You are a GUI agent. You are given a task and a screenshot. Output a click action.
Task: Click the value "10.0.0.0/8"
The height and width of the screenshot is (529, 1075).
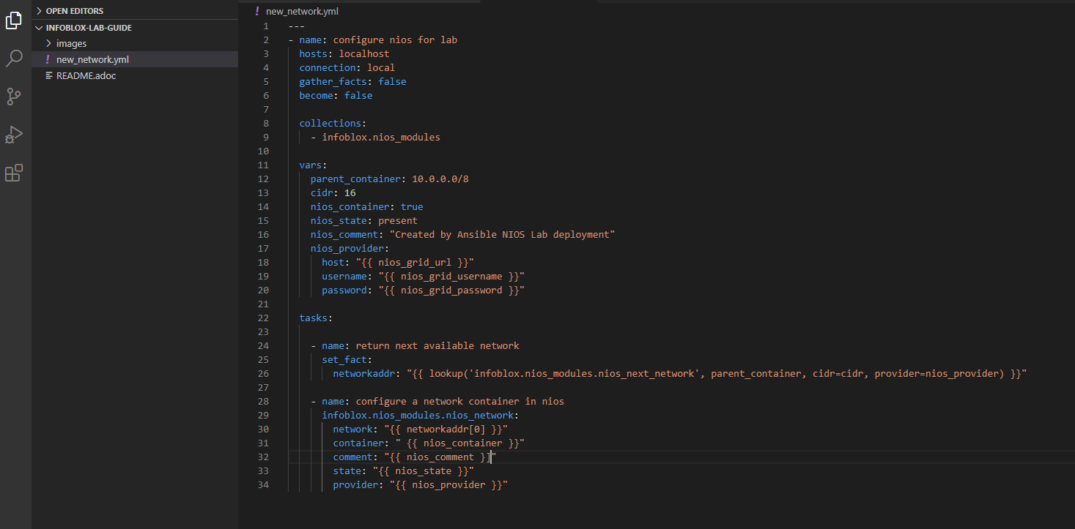pos(440,179)
